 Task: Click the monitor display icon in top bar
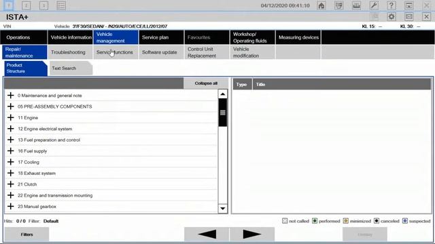click(338, 5)
